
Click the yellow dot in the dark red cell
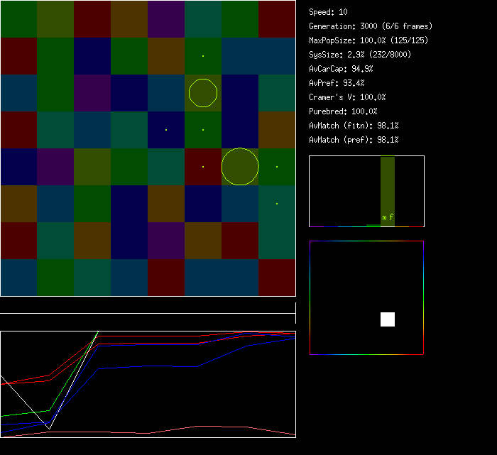tap(203, 167)
